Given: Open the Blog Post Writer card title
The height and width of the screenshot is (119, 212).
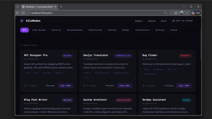Looking at the screenshot, I should 36,100.
